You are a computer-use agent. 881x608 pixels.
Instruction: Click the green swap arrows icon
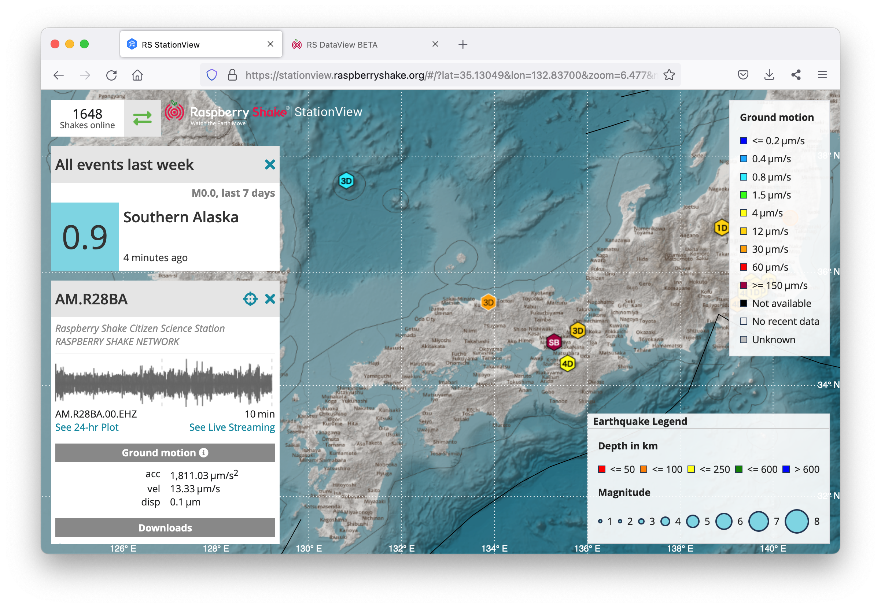point(142,118)
